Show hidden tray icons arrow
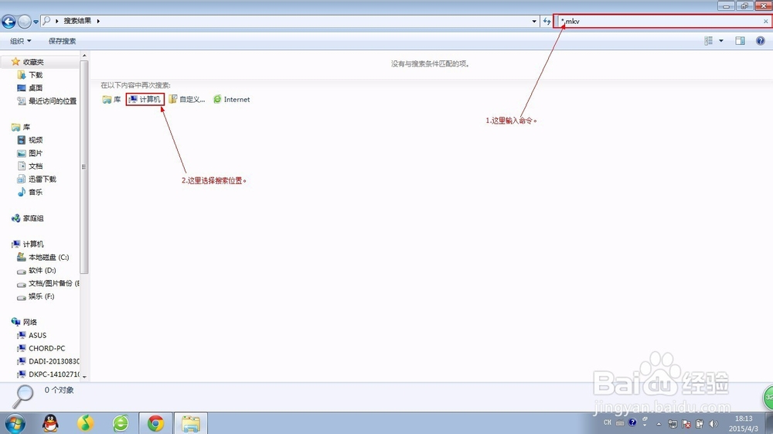Screen dimensions: 773x434 (x=659, y=424)
